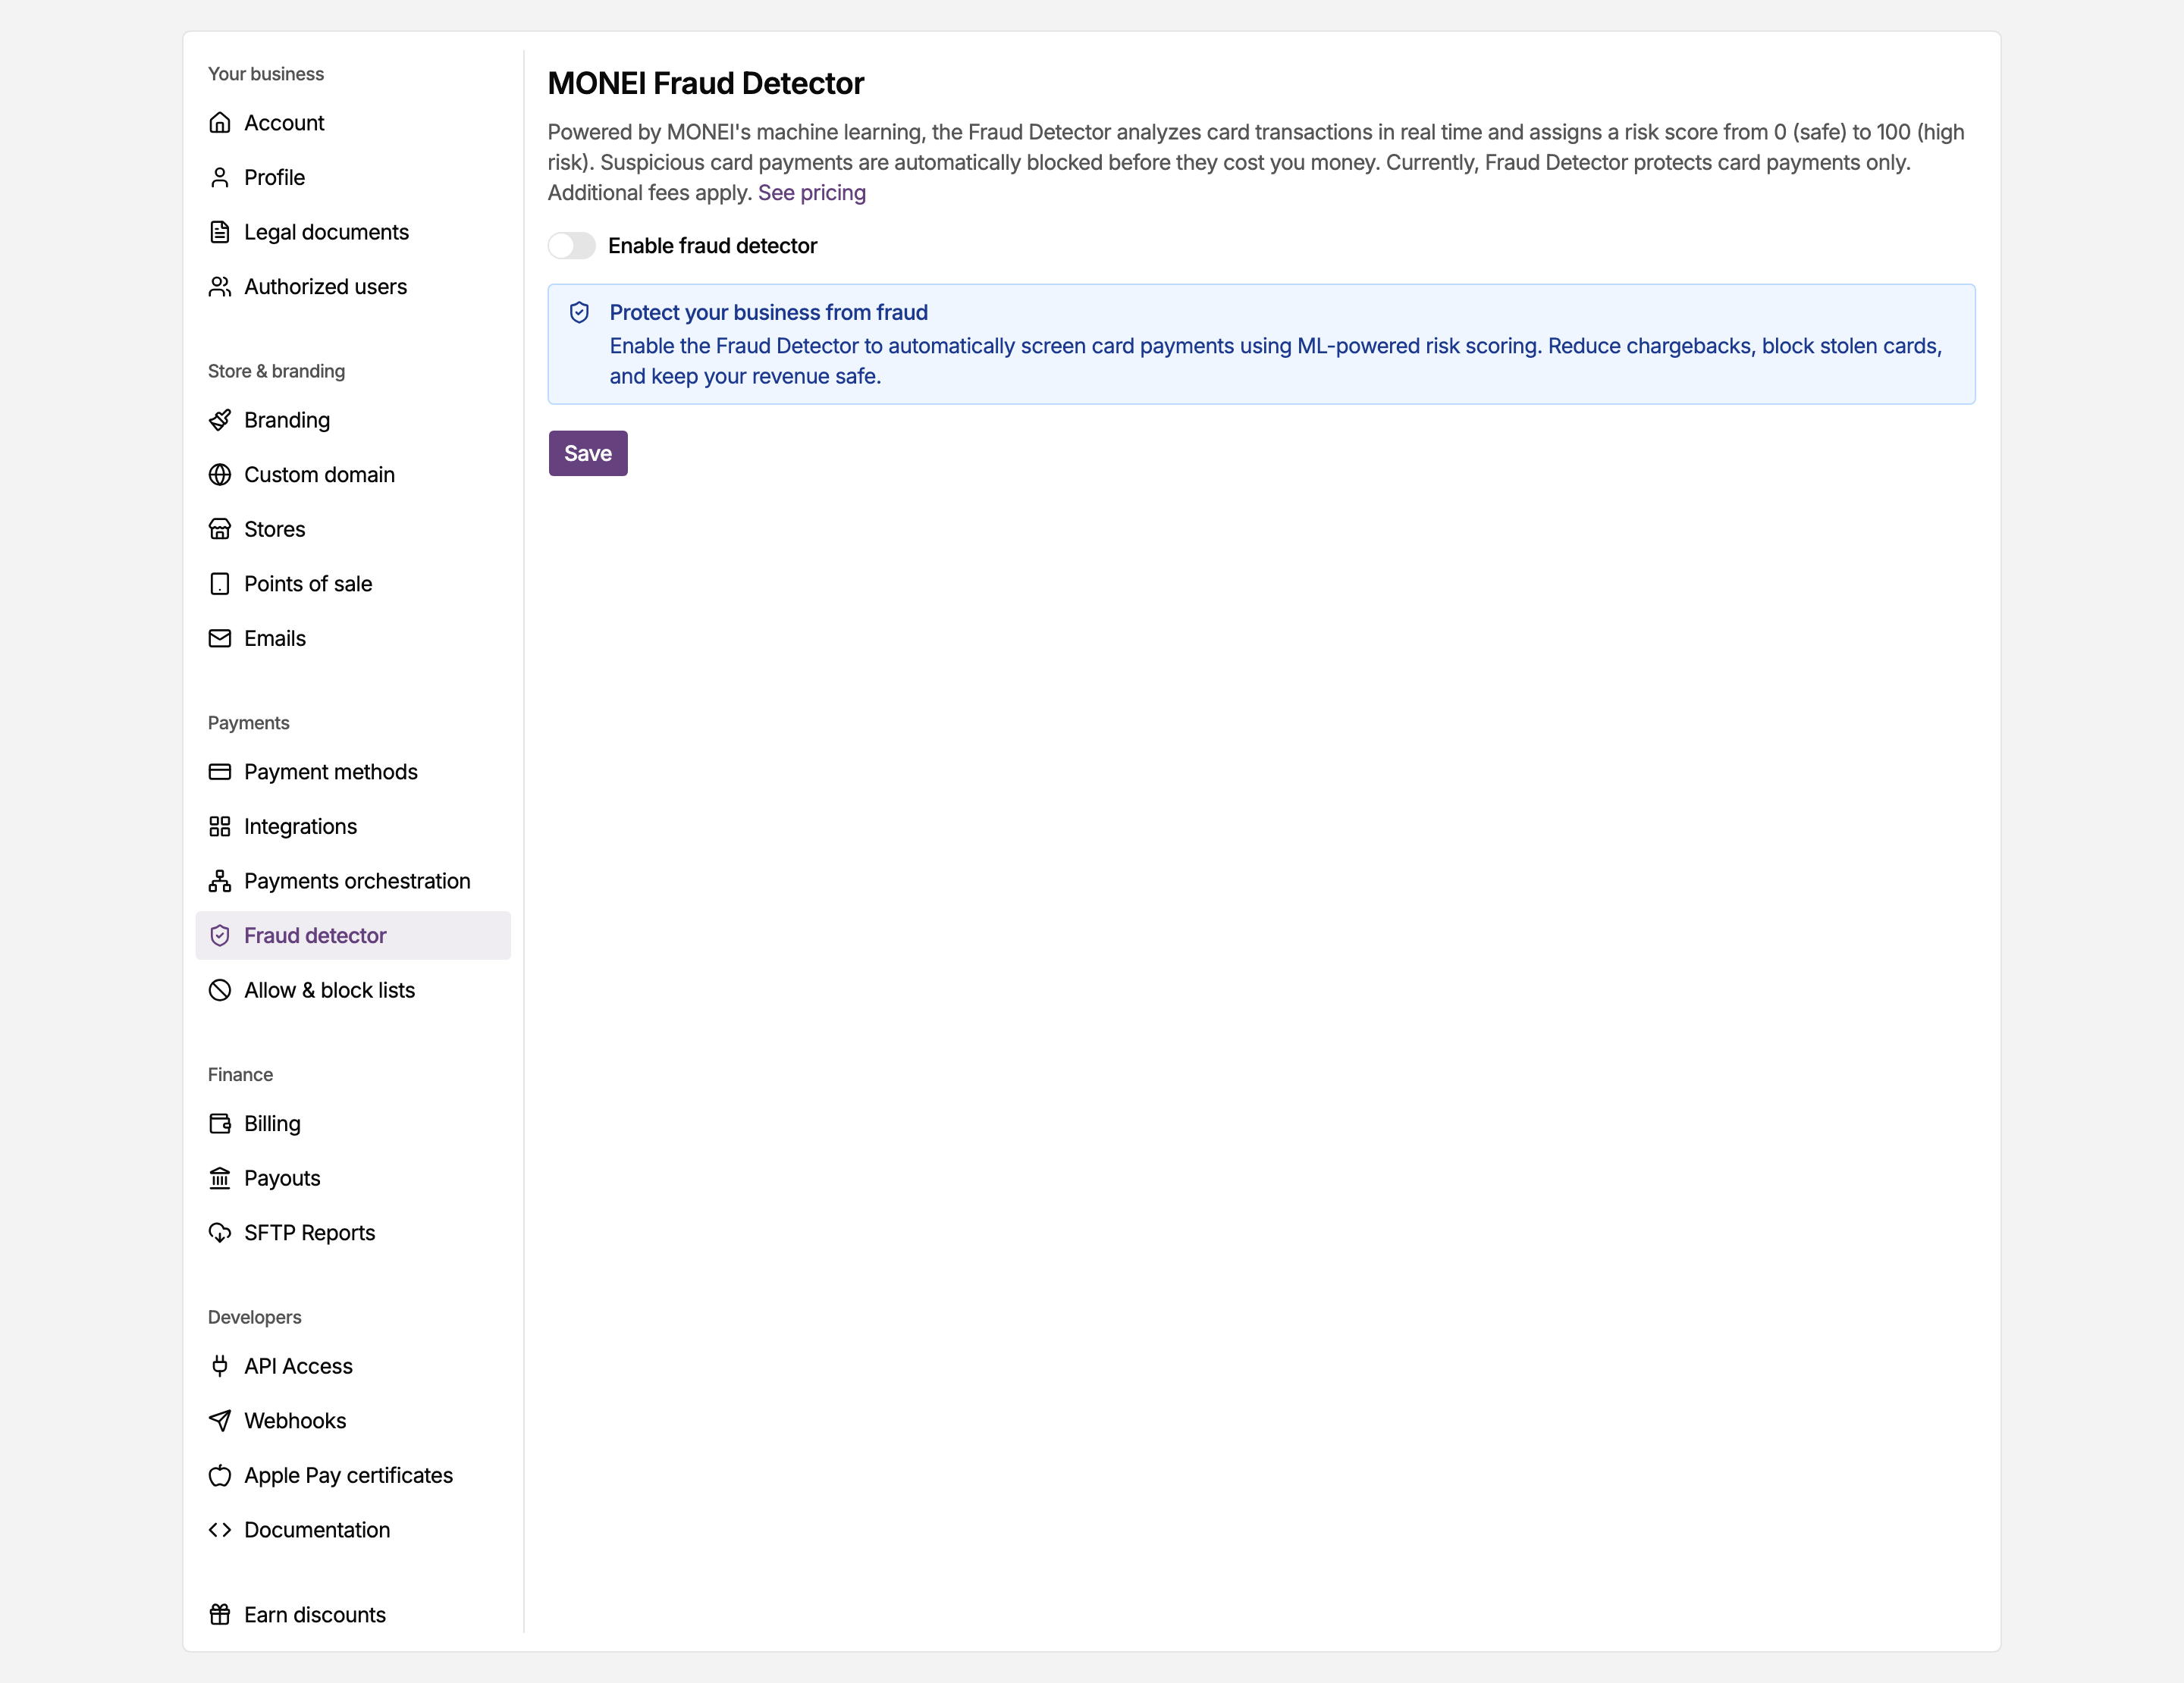The height and width of the screenshot is (1683, 2184).
Task: Click the Payments orchestration network icon
Action: [220, 882]
